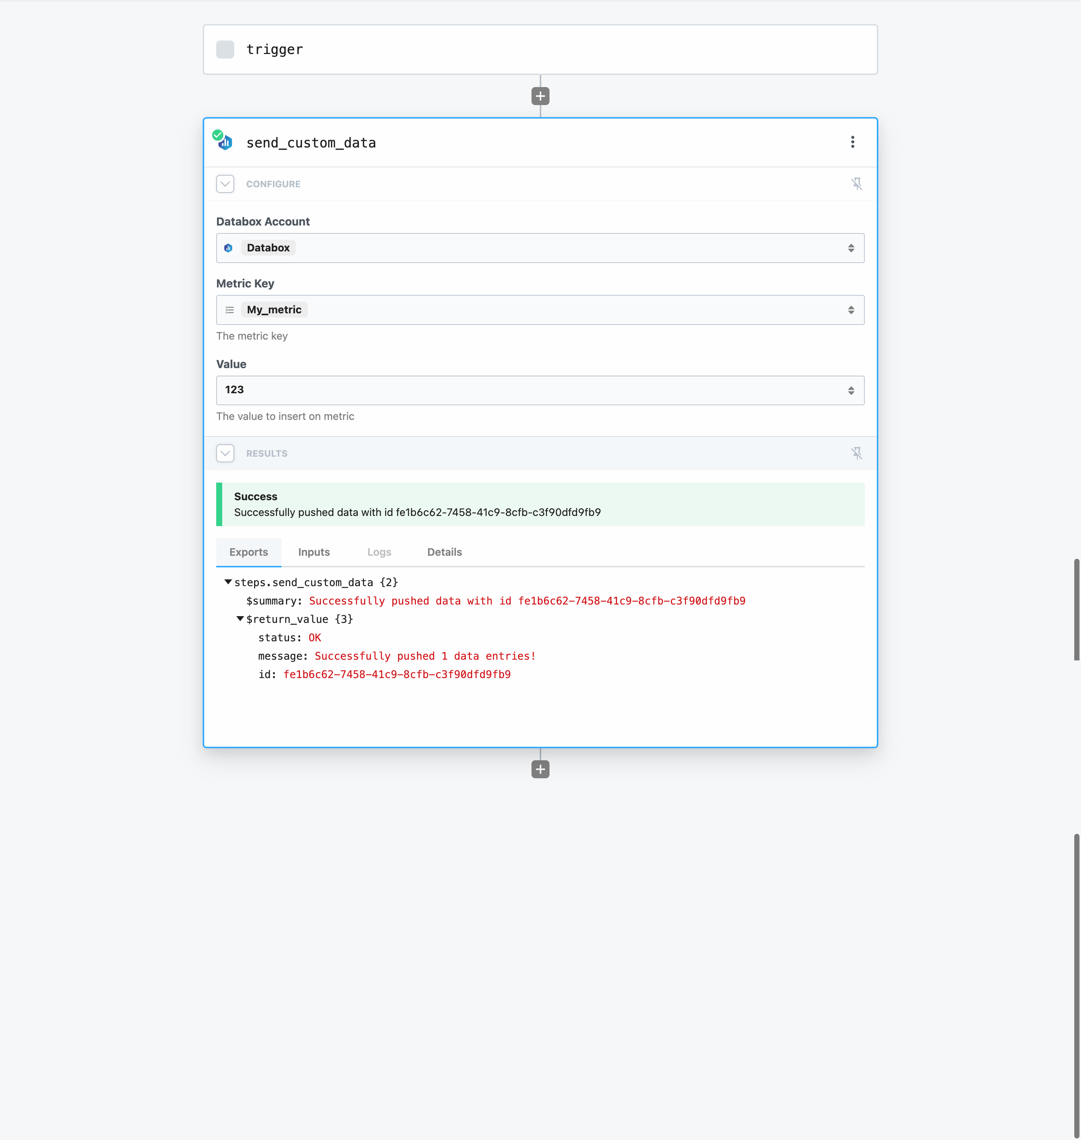Viewport: 1081px width, 1140px height.
Task: Click the plus button between trigger and send_custom_data
Action: click(x=540, y=96)
